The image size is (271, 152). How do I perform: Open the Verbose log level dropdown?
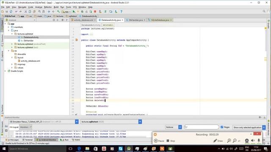point(180,127)
